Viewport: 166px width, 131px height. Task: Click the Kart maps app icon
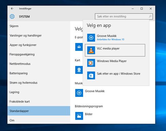(x=79, y=70)
